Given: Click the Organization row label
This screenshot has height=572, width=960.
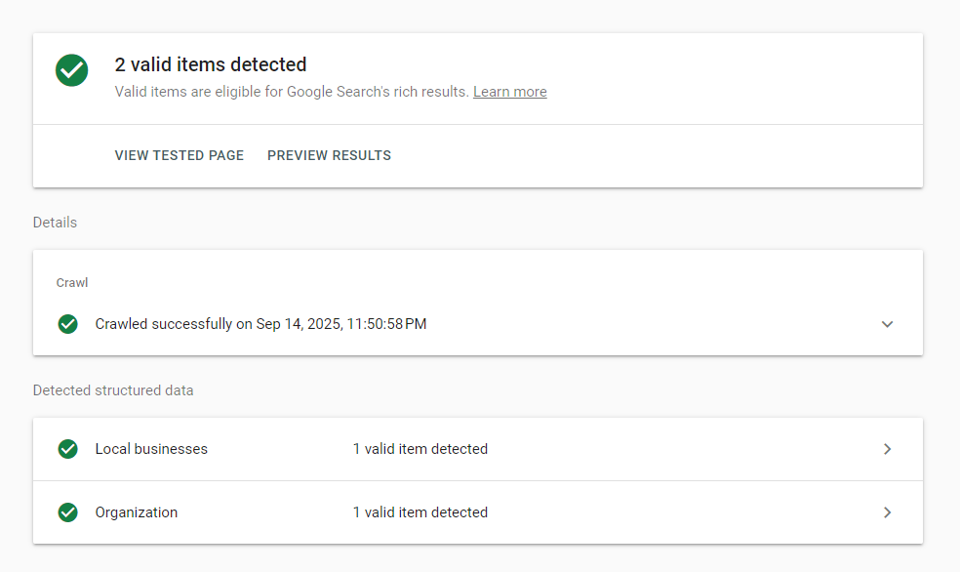Looking at the screenshot, I should (136, 512).
